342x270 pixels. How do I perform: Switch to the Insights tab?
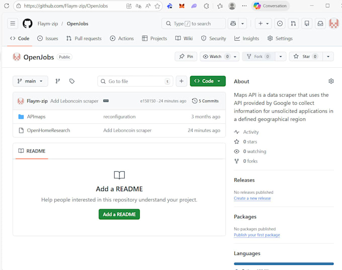pos(246,39)
